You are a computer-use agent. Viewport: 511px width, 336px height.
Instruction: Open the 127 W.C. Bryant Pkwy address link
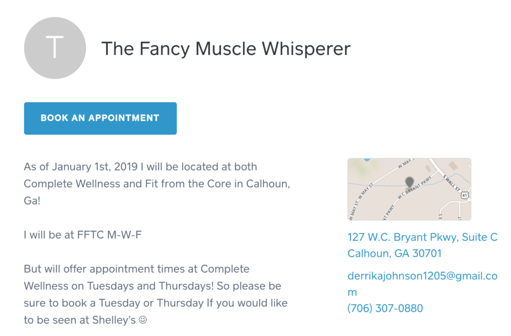click(x=422, y=237)
